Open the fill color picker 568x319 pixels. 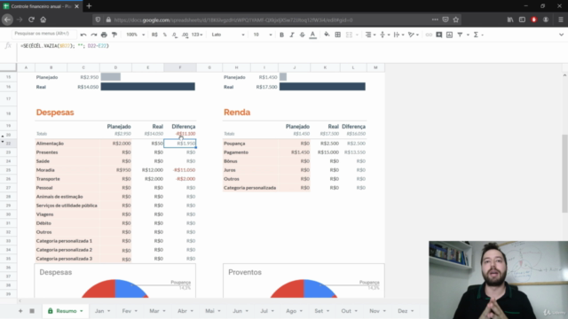327,35
